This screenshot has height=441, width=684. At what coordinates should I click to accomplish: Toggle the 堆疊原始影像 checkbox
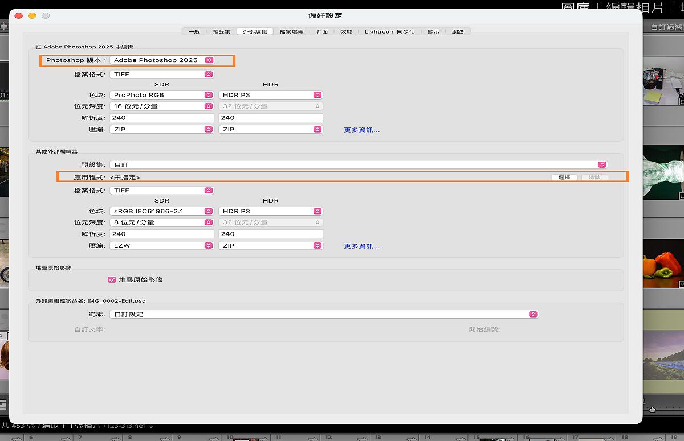point(112,279)
